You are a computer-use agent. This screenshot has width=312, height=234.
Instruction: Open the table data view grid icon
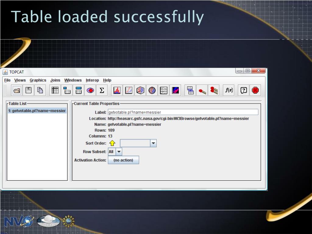(55, 90)
